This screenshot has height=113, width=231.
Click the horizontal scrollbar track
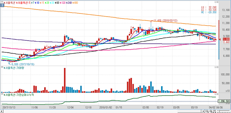click(x=103, y=111)
